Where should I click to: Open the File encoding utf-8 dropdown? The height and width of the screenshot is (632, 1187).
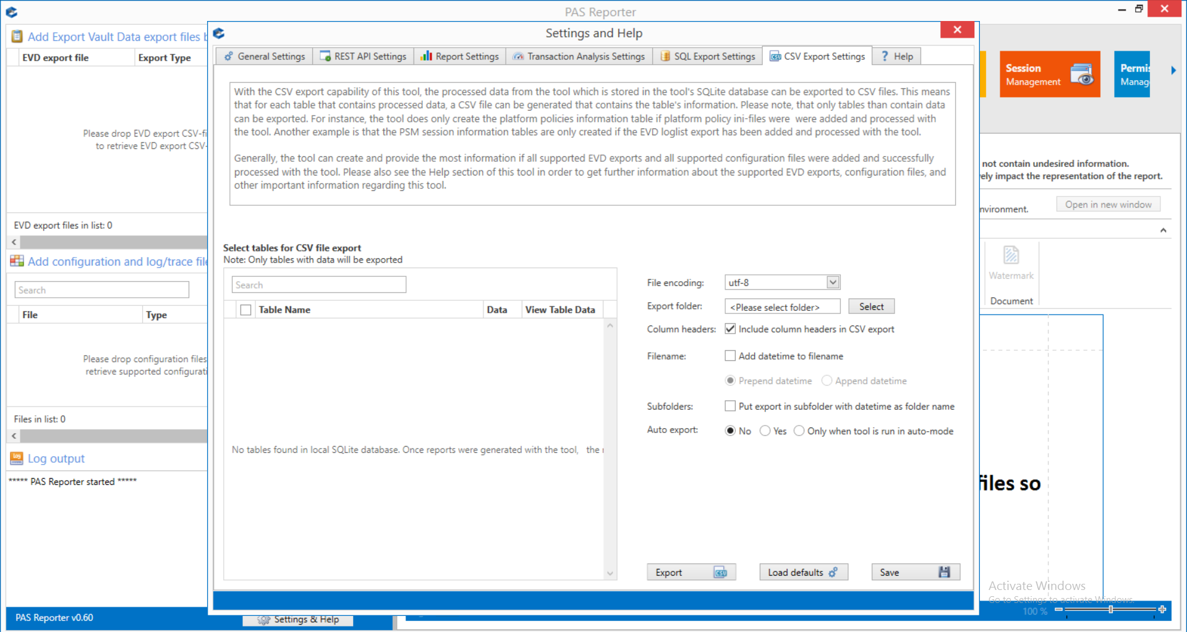(833, 282)
